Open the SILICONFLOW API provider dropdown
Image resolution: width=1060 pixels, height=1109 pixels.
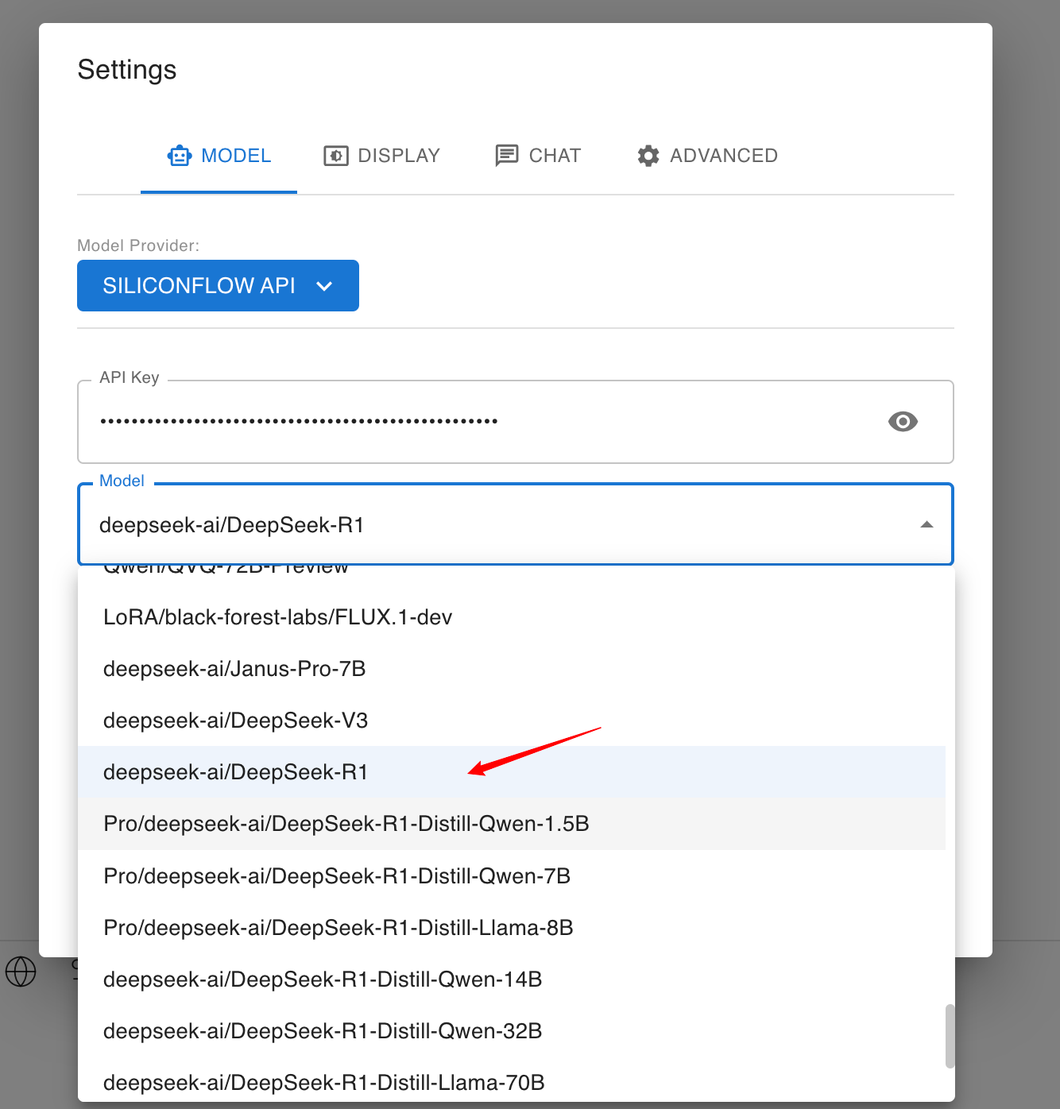tap(218, 285)
